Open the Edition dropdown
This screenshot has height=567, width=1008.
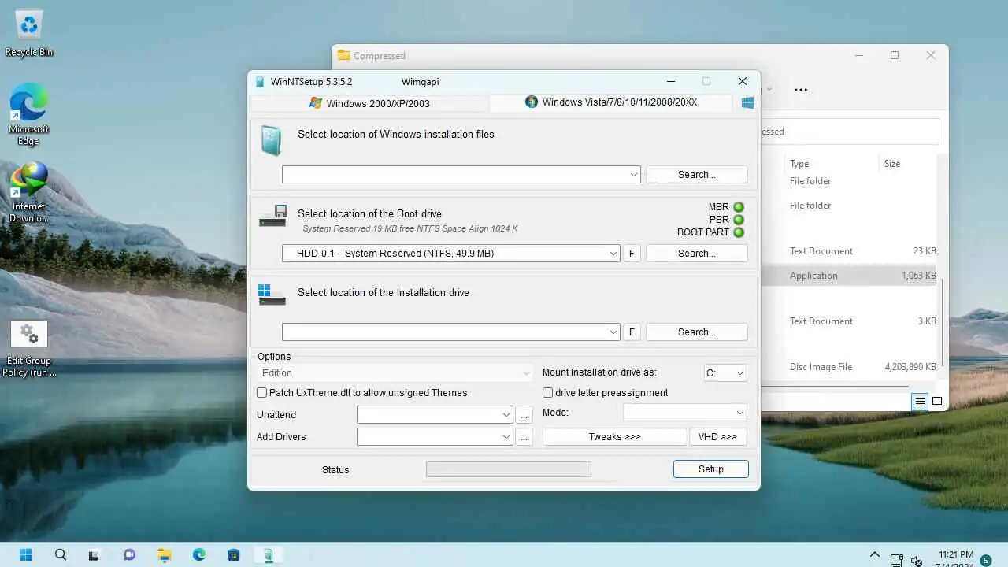point(395,373)
